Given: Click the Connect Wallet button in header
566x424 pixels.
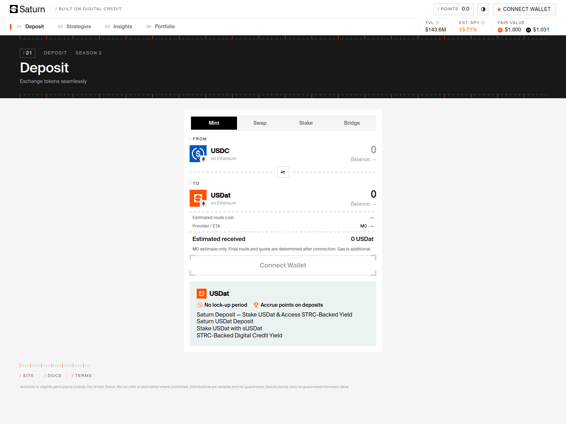Looking at the screenshot, I should point(524,9).
